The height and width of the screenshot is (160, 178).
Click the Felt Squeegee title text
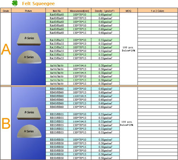pos(38,4)
